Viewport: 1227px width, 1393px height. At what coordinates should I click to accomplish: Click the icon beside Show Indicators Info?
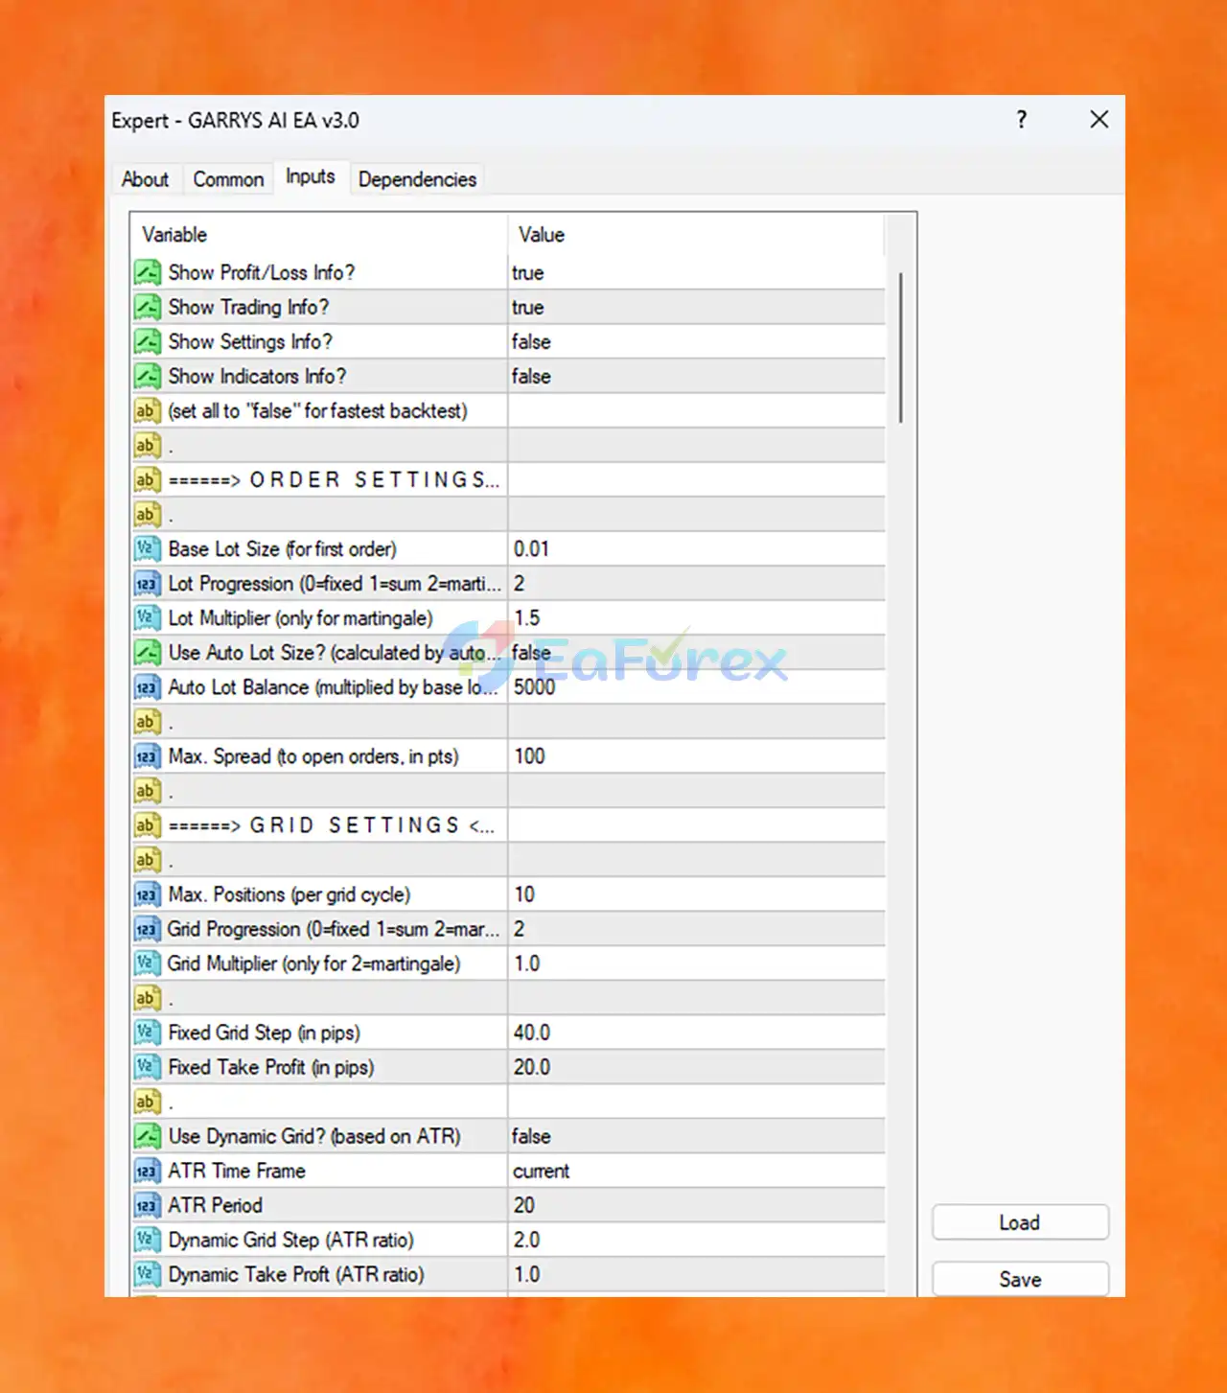pyautogui.click(x=147, y=376)
